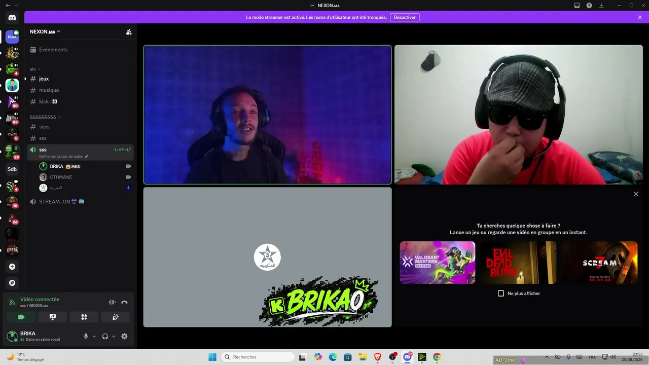Launch the Valorant Masters activity card
Viewport: 649px width, 365px height.
click(438, 263)
